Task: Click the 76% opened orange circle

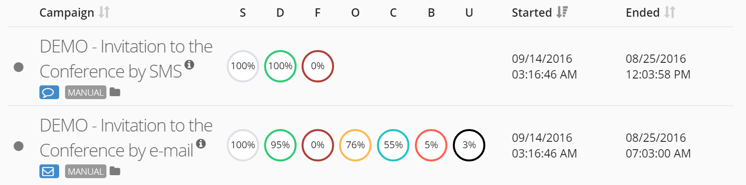Action: 355,145
